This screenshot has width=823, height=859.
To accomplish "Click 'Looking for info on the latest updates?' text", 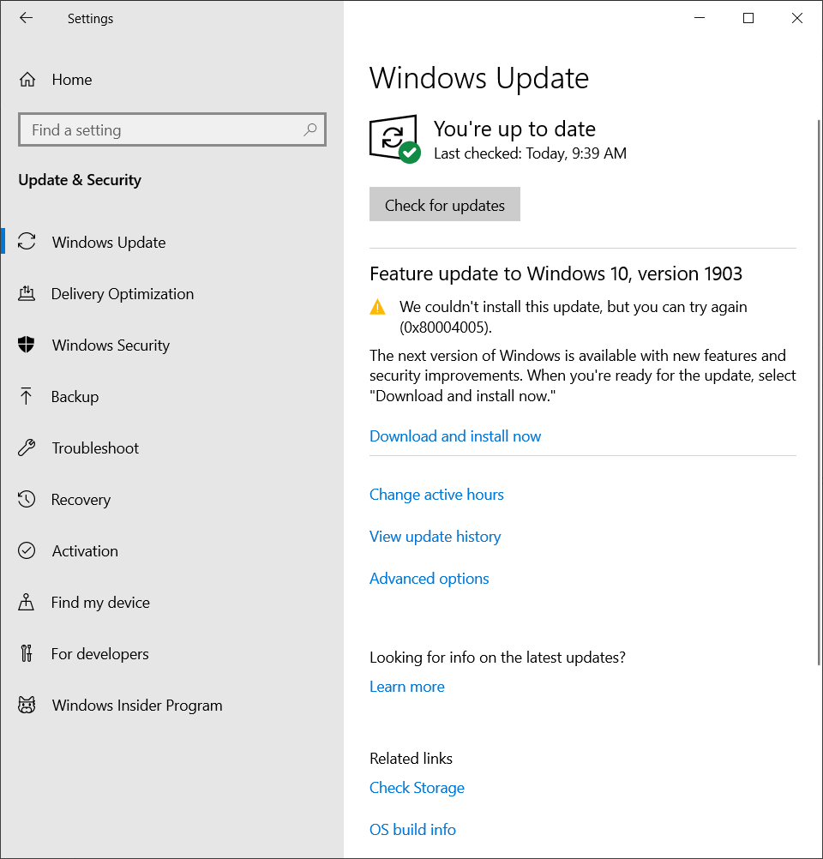I will [x=497, y=658].
